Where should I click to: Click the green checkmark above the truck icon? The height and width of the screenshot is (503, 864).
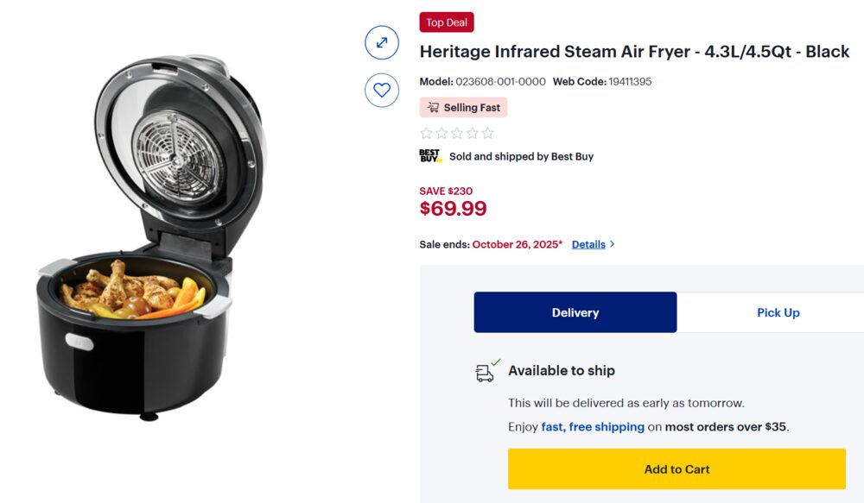[x=495, y=362]
